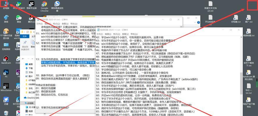This screenshot has height=116, width=258.
Task: Open 淘宝产品下载地址 desktop shortcut
Action: (249, 102)
